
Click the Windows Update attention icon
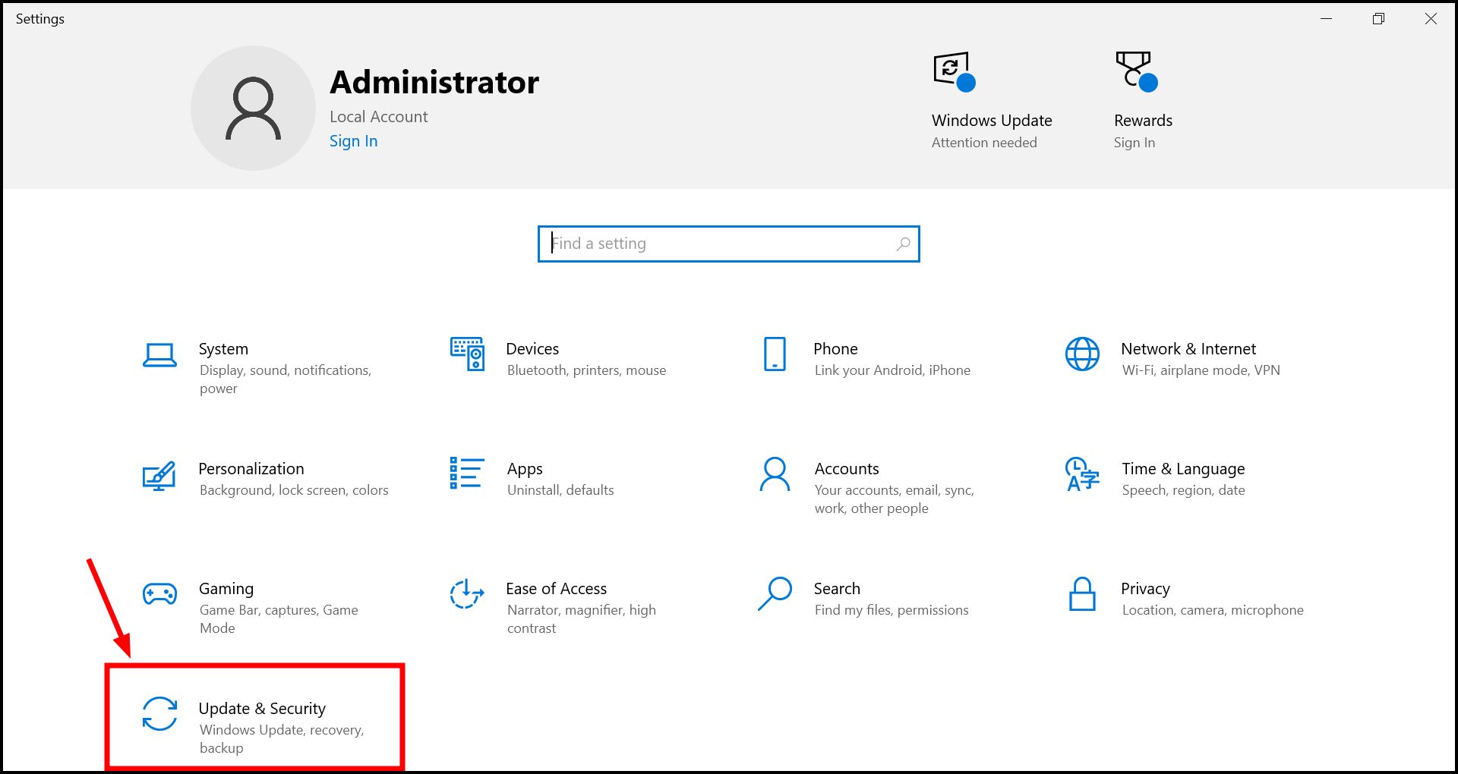950,71
